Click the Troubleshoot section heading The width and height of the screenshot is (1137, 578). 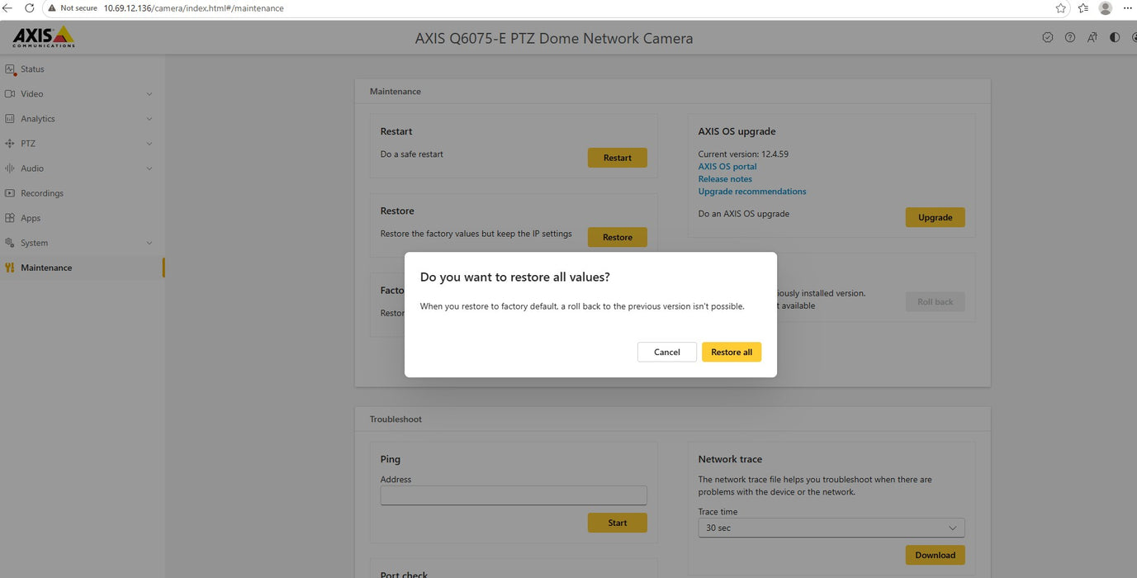coord(396,419)
